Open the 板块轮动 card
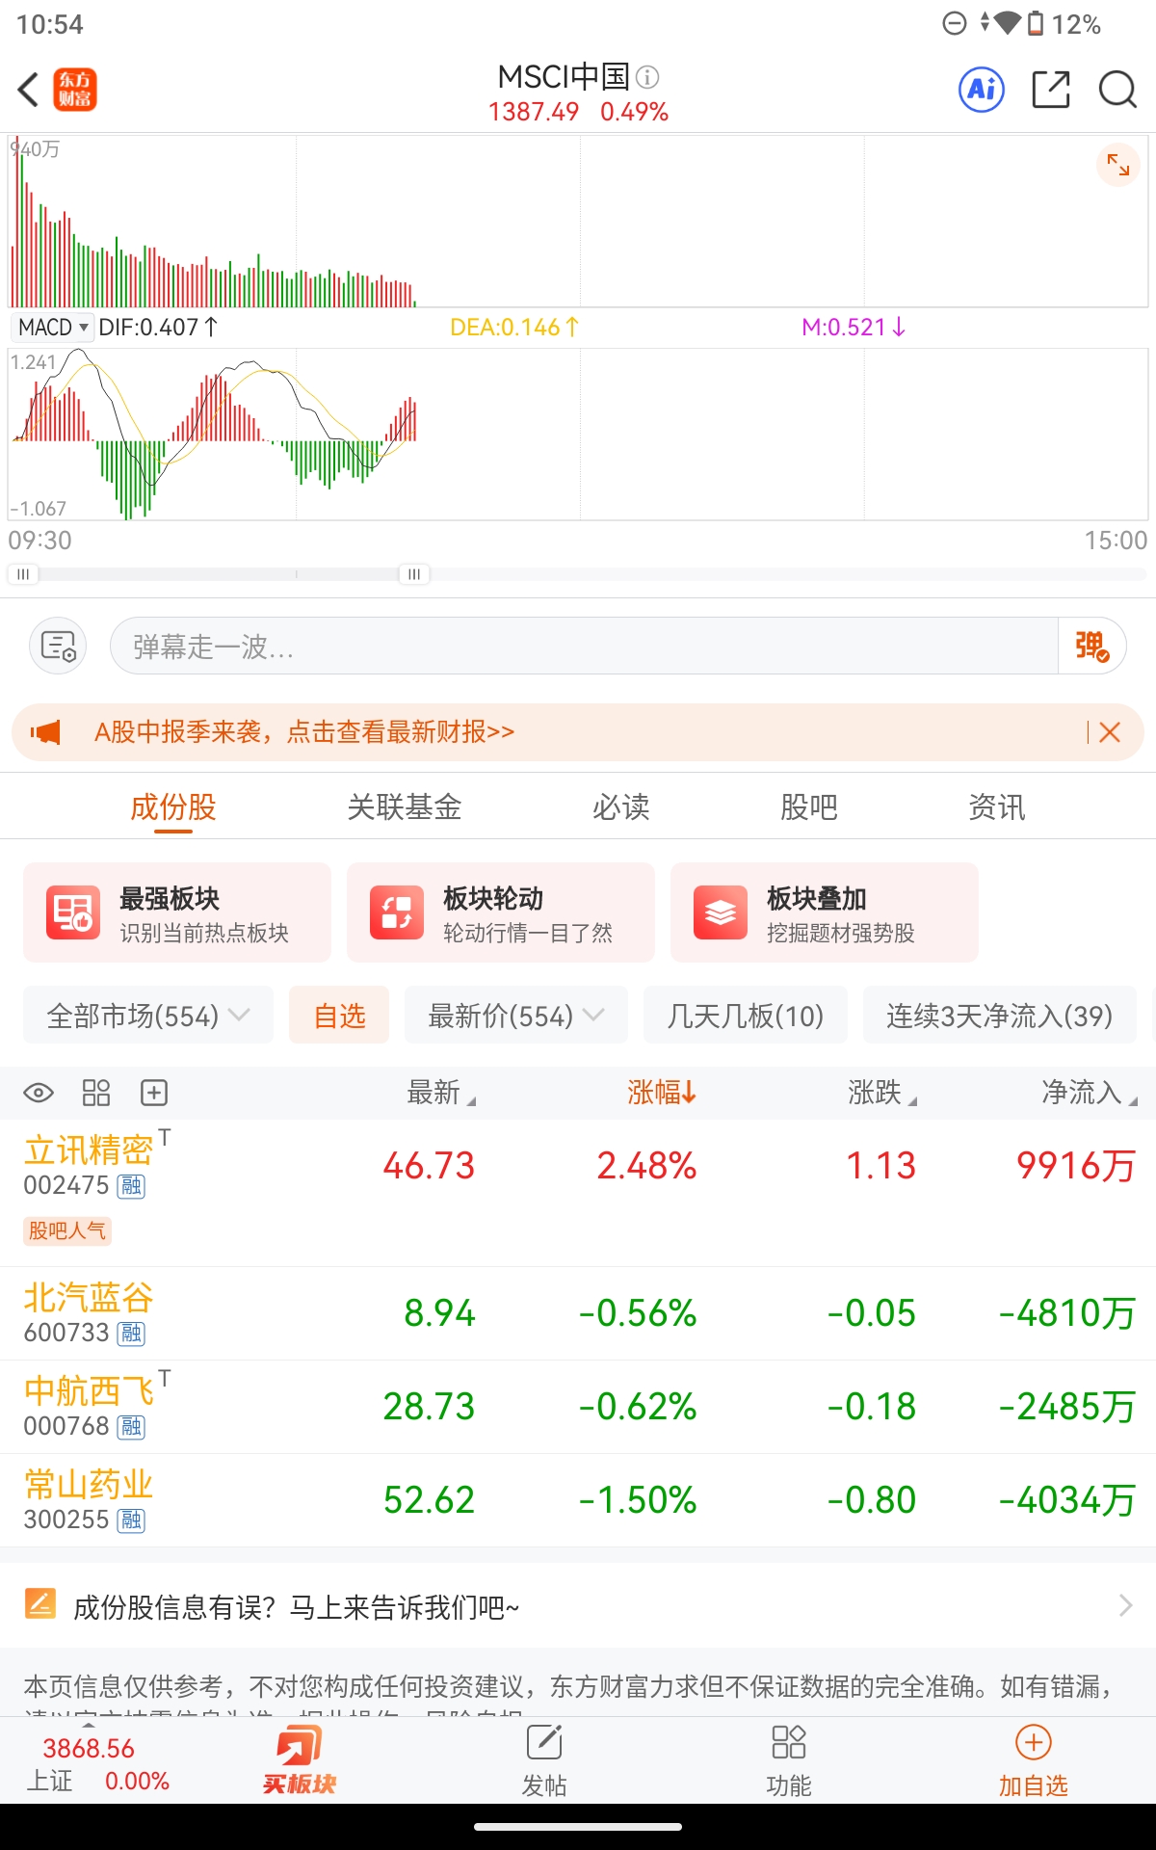This screenshot has height=1850, width=1156. (501, 912)
